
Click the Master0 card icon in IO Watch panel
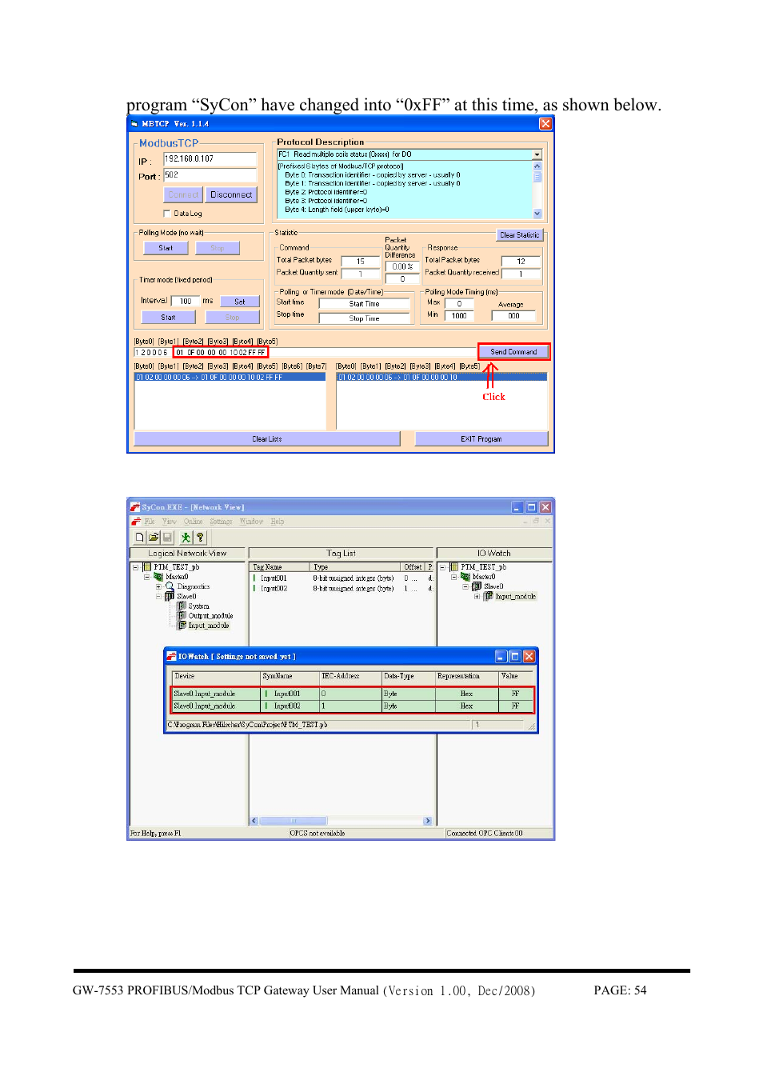pyautogui.click(x=465, y=577)
